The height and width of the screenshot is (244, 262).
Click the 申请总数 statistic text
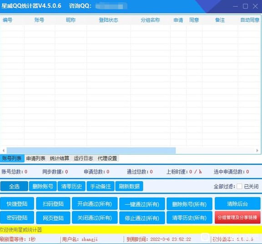[x=96, y=172]
